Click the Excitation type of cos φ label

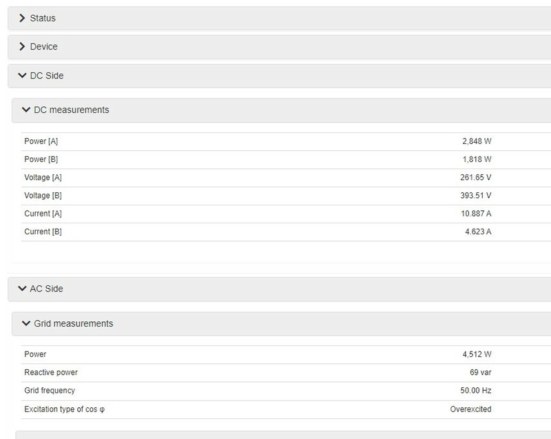pyautogui.click(x=64, y=409)
